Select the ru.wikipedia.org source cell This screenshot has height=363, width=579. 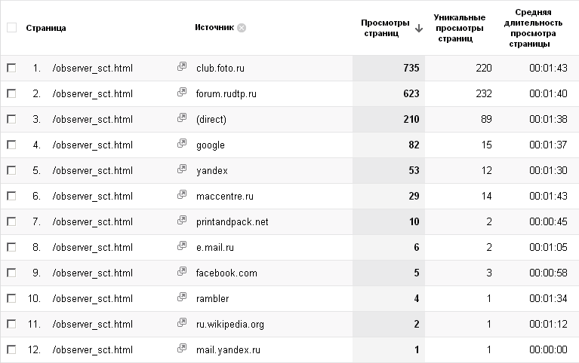(x=229, y=324)
